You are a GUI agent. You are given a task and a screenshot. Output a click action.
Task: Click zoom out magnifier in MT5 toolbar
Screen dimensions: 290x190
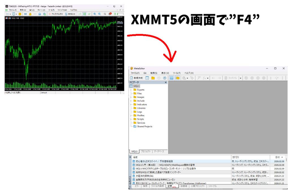[x=99, y=14]
